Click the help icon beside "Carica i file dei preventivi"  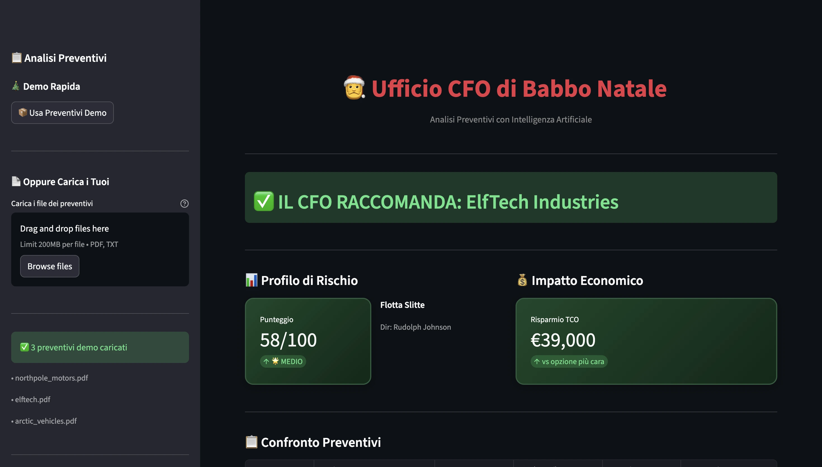click(184, 203)
